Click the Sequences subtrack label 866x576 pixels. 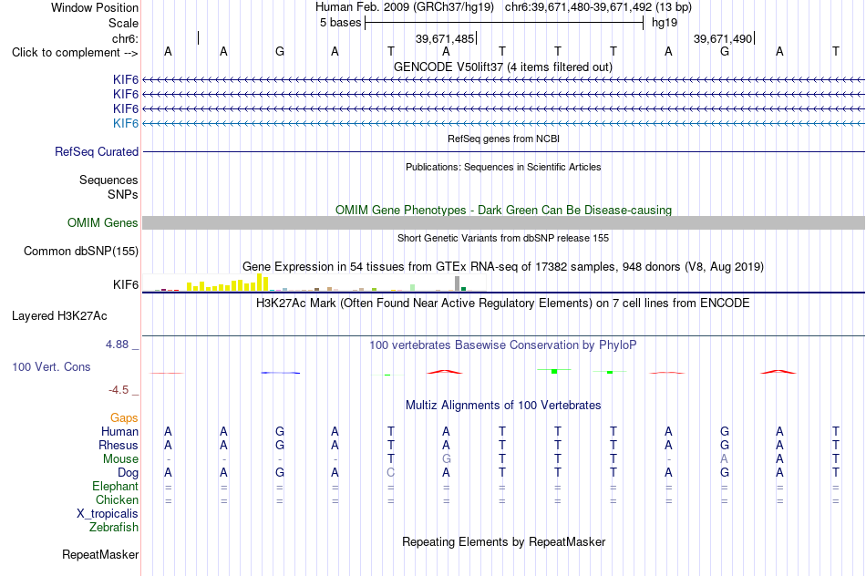pos(108,180)
